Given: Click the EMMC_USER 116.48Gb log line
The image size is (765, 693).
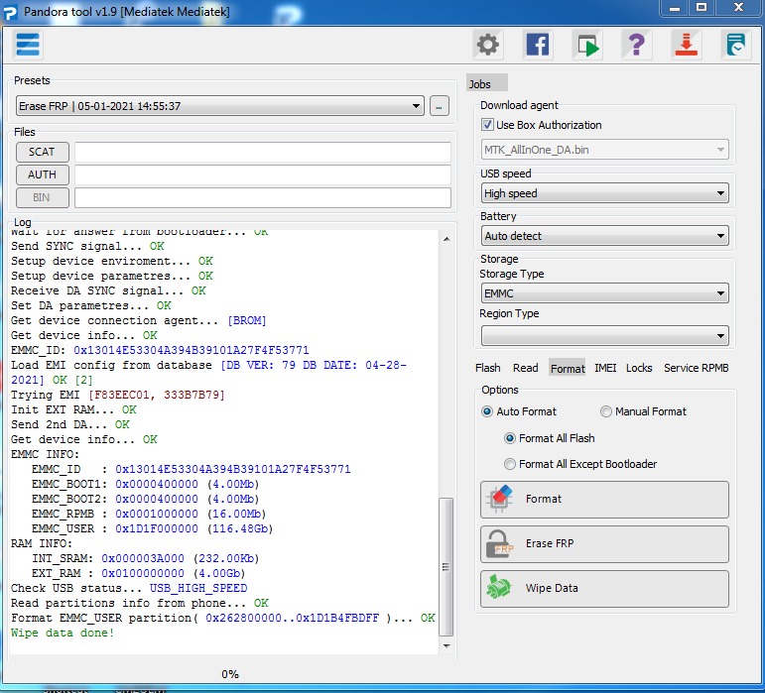Looking at the screenshot, I should 152,528.
